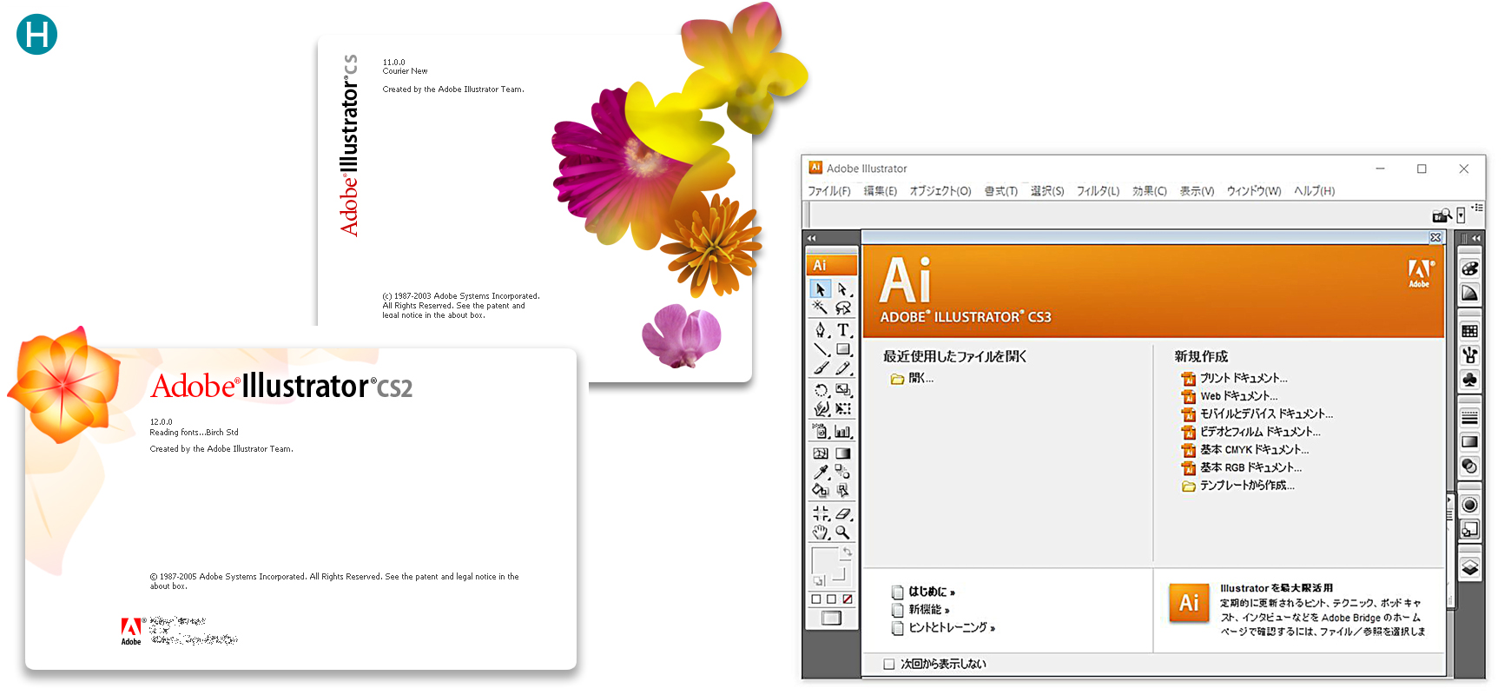Open the Stroke panel icon

[1469, 418]
